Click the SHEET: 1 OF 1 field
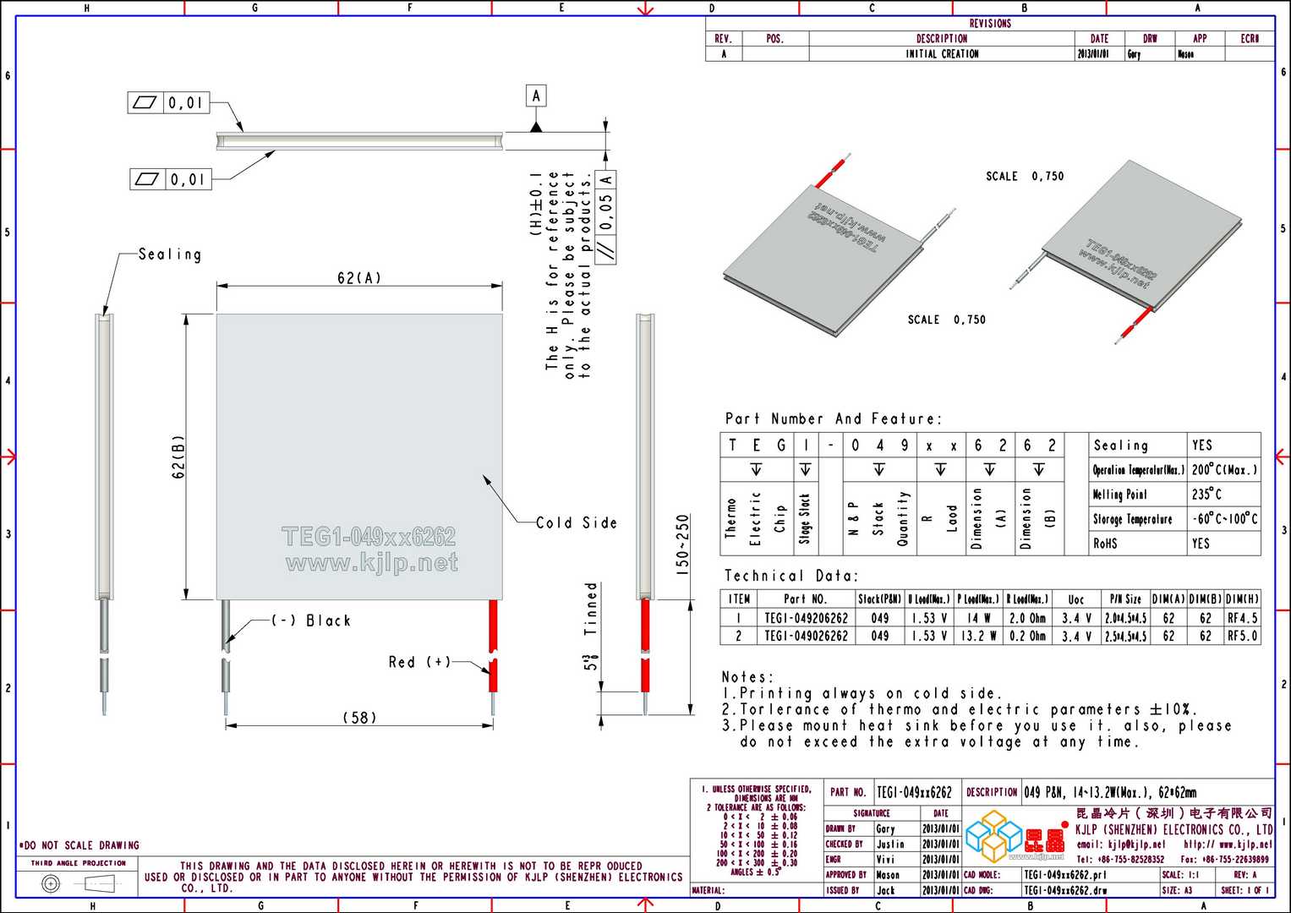Image resolution: width=1291 pixels, height=913 pixels. [1245, 890]
